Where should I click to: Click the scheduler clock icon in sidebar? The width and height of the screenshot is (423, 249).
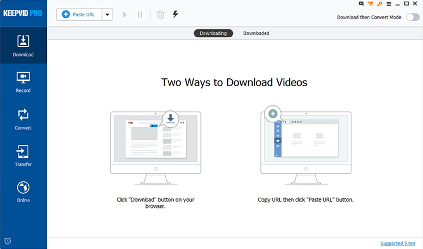click(x=7, y=241)
